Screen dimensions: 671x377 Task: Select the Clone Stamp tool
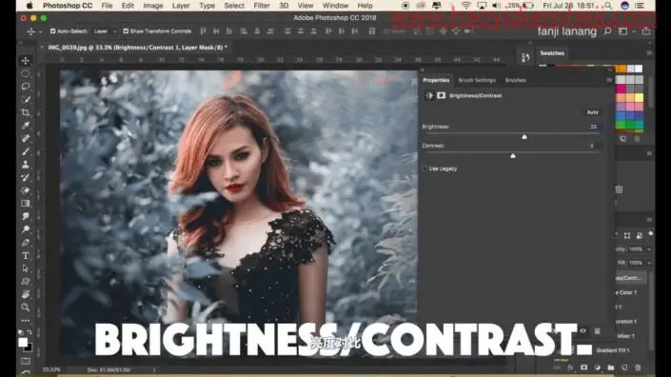tap(26, 165)
